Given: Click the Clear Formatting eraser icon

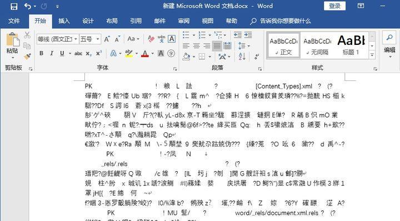Looking at the screenshot, I should tap(151, 39).
